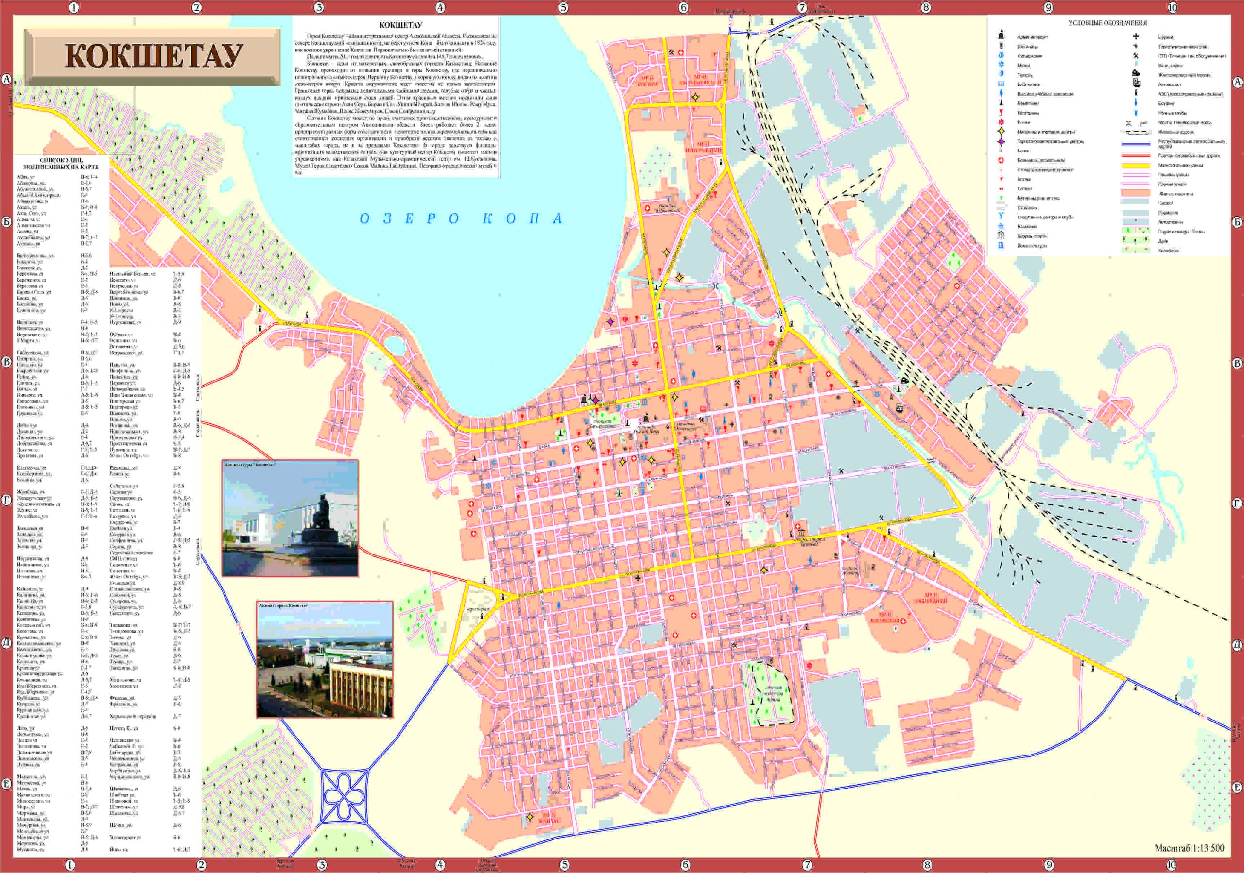Click the Бассейны swimming pool icon in the legend
1244x873 pixels.
[x=1001, y=226]
